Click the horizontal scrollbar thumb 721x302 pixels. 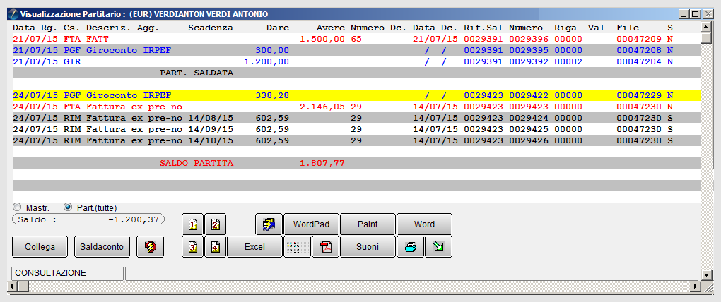point(23,286)
